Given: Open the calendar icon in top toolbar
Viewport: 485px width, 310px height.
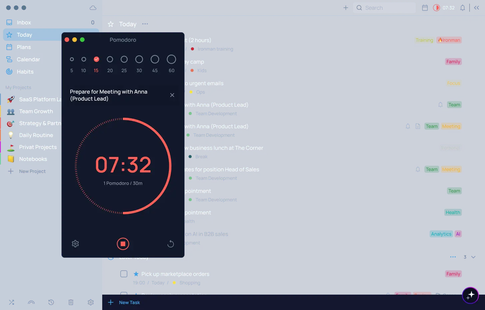Looking at the screenshot, I should tap(425, 8).
